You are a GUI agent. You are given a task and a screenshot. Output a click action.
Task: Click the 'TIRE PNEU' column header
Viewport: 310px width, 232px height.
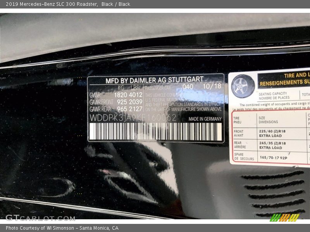[x=237, y=120]
